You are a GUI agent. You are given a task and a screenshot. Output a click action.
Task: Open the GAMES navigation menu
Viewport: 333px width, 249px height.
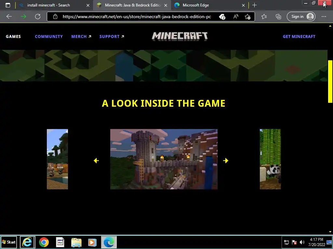click(13, 36)
